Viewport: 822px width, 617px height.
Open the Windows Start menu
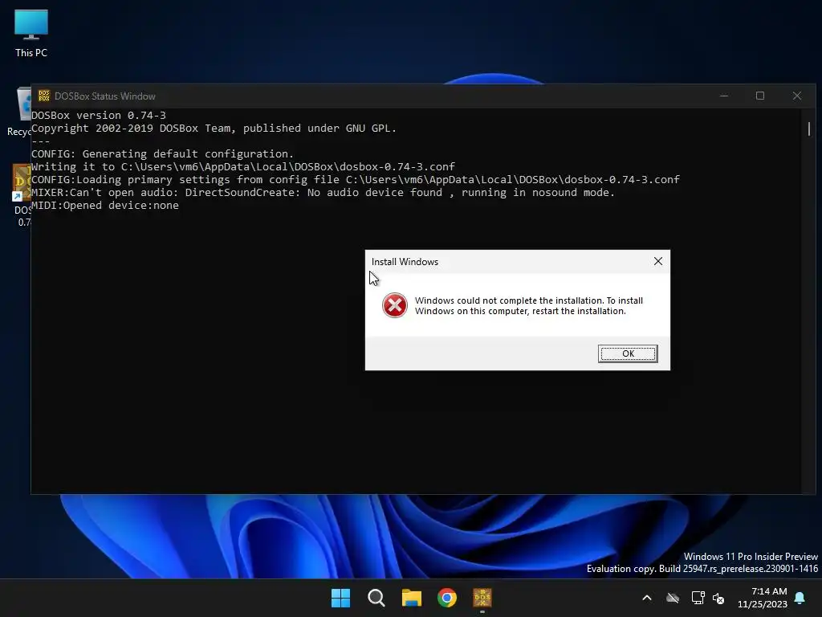(x=340, y=598)
